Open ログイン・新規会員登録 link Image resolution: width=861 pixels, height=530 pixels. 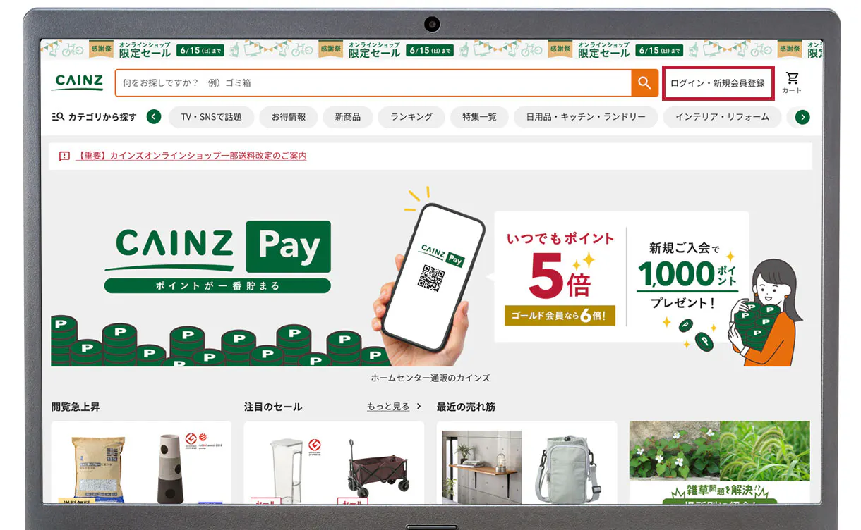[x=718, y=83]
